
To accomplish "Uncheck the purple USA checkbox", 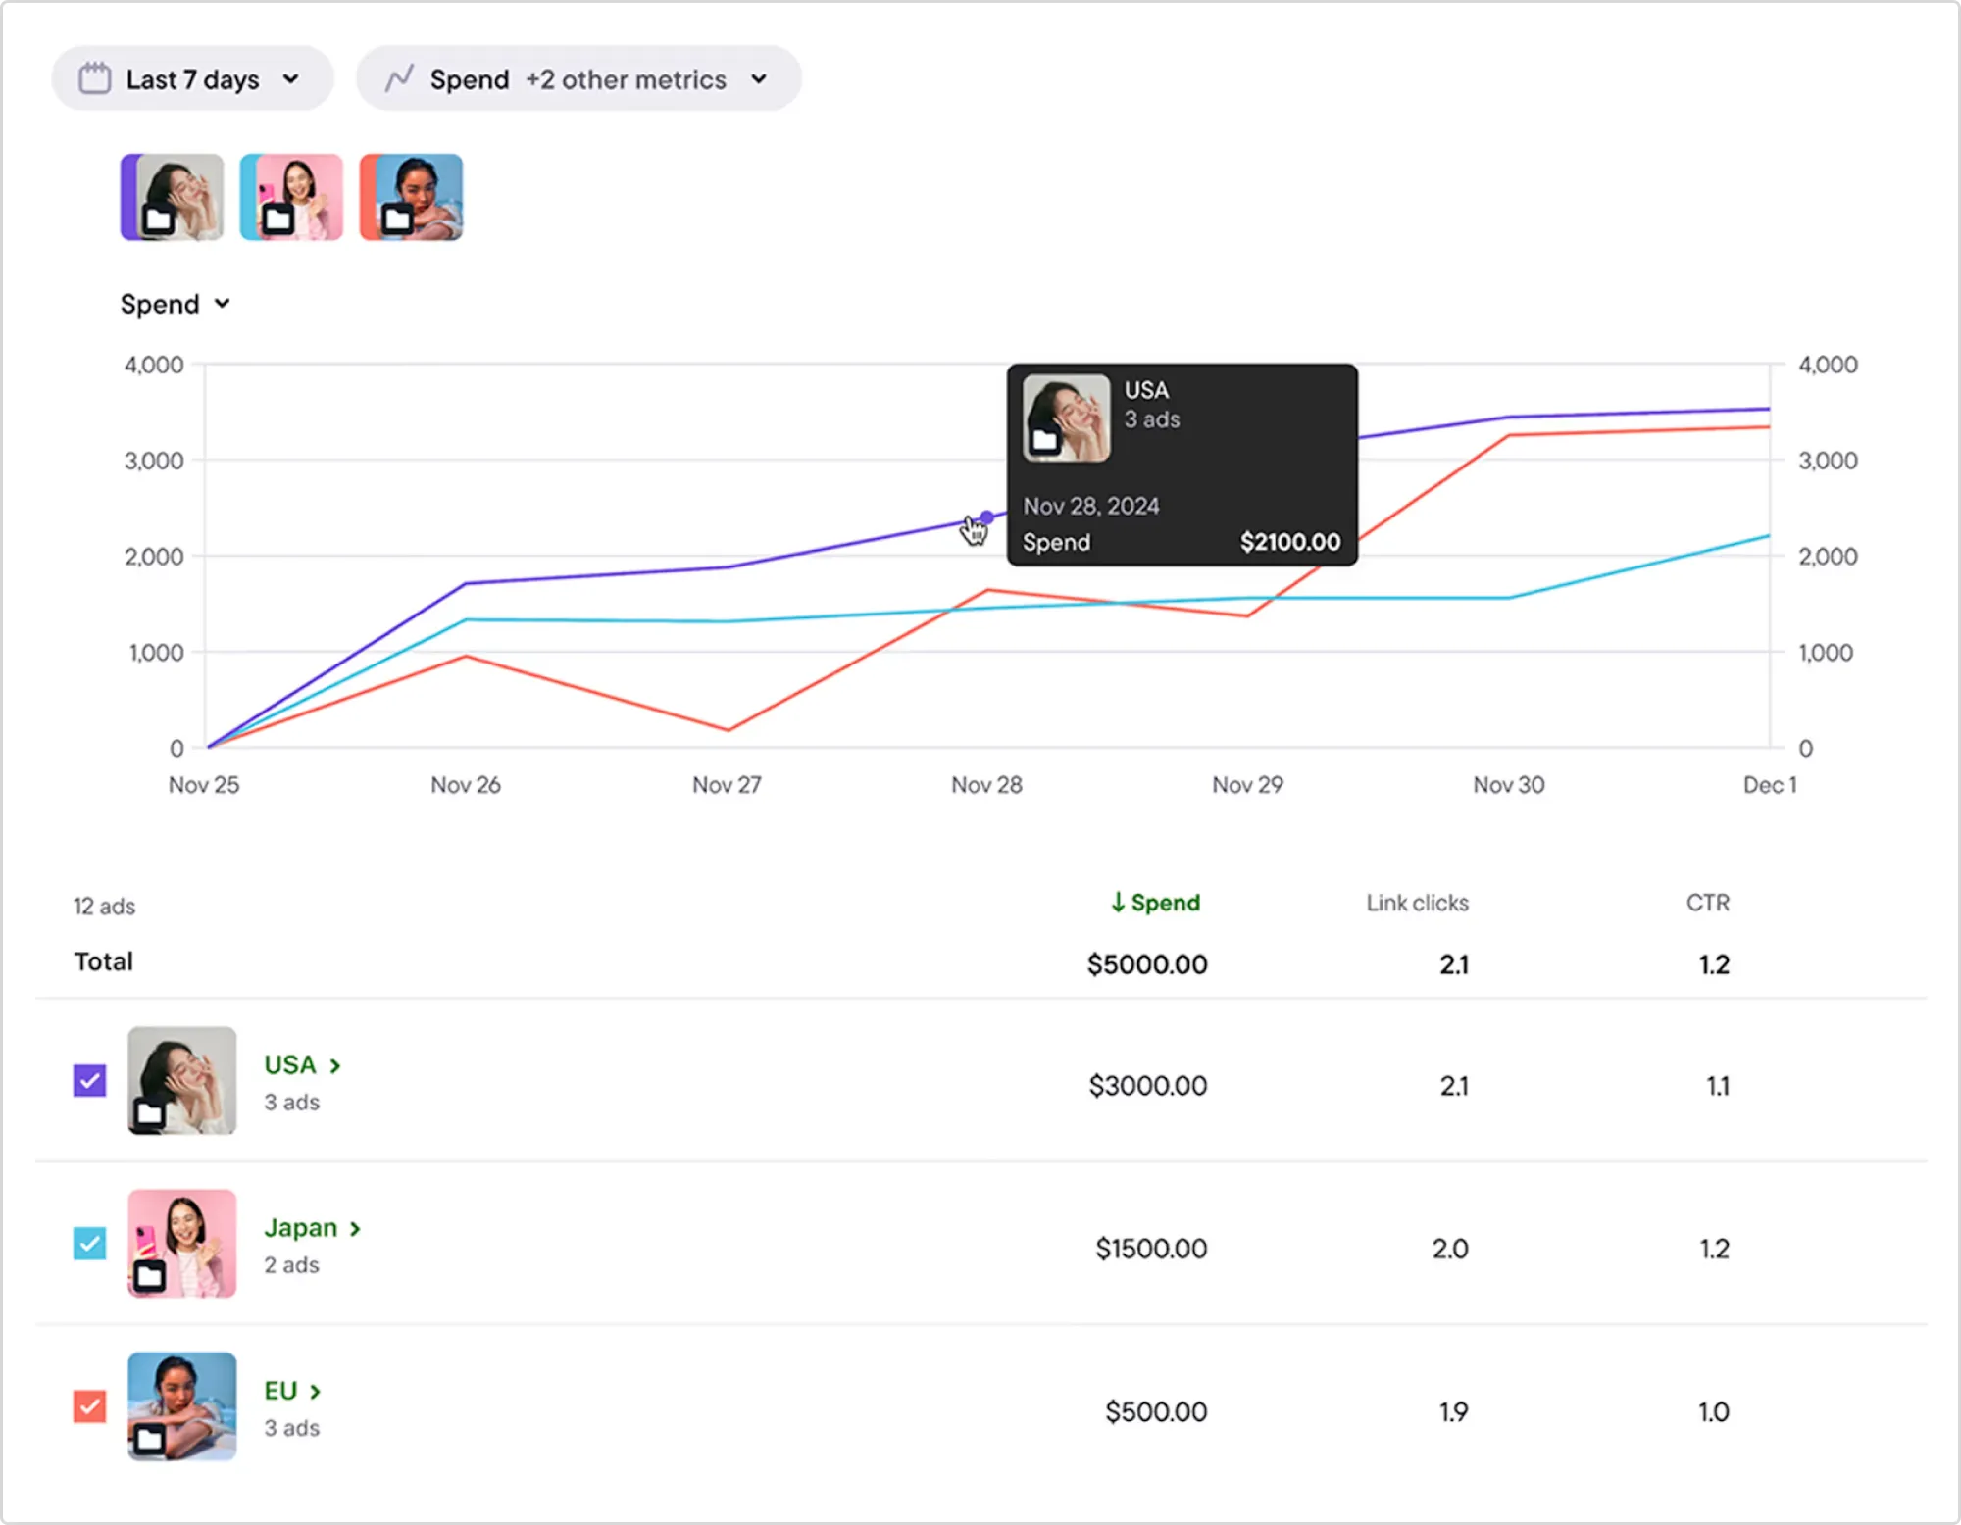I will coord(90,1081).
